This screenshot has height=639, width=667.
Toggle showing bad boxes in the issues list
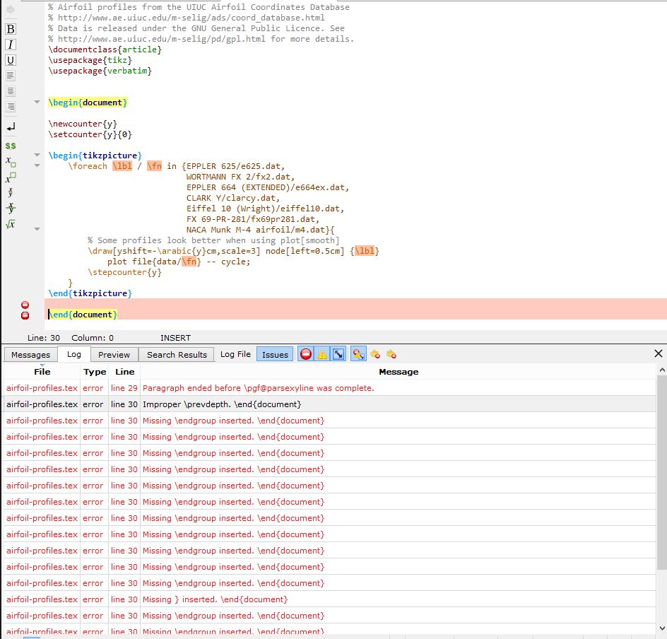tap(338, 354)
